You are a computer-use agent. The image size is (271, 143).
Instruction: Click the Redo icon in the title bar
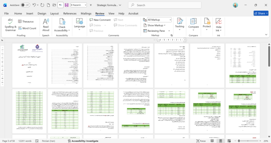(42, 5)
